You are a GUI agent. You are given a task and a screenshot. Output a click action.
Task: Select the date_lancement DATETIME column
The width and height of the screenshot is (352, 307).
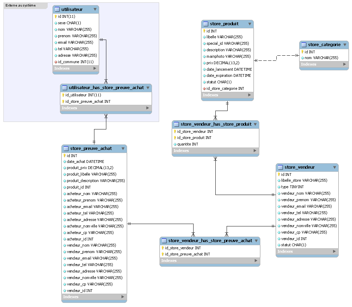point(227,69)
